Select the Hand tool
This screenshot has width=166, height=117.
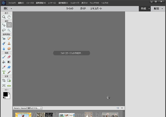[x=9, y=17]
